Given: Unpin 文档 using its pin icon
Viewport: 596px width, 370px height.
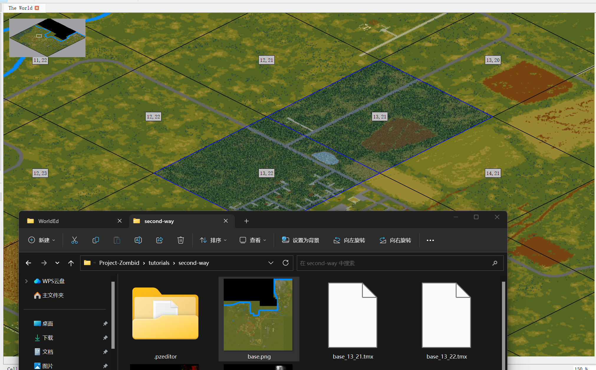Looking at the screenshot, I should click(x=105, y=352).
